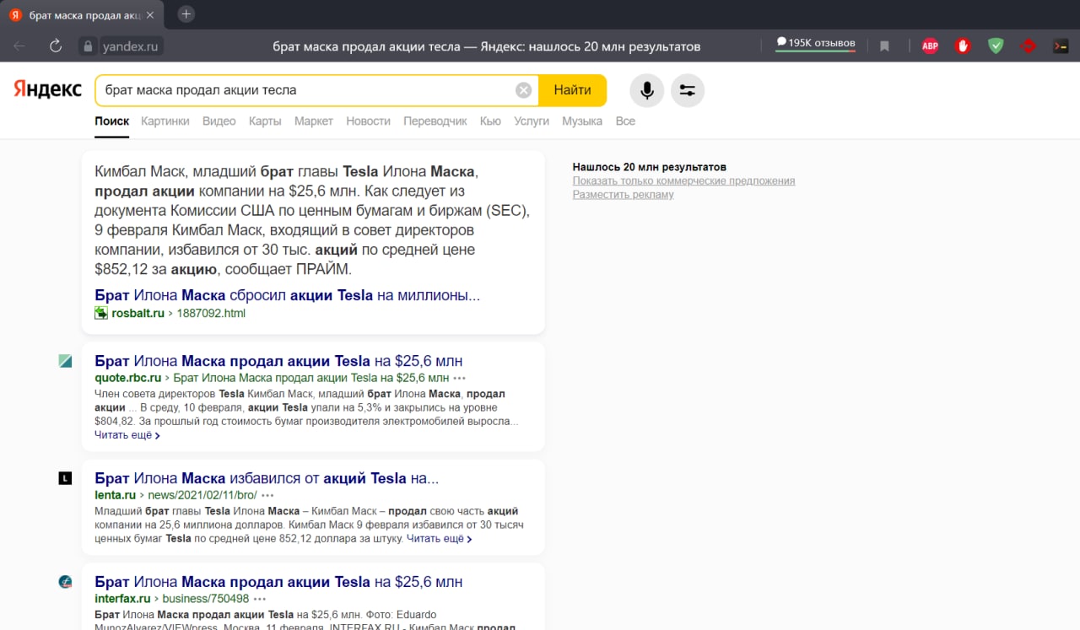Switch to the Картинки tab
This screenshot has width=1080, height=630.
165,121
